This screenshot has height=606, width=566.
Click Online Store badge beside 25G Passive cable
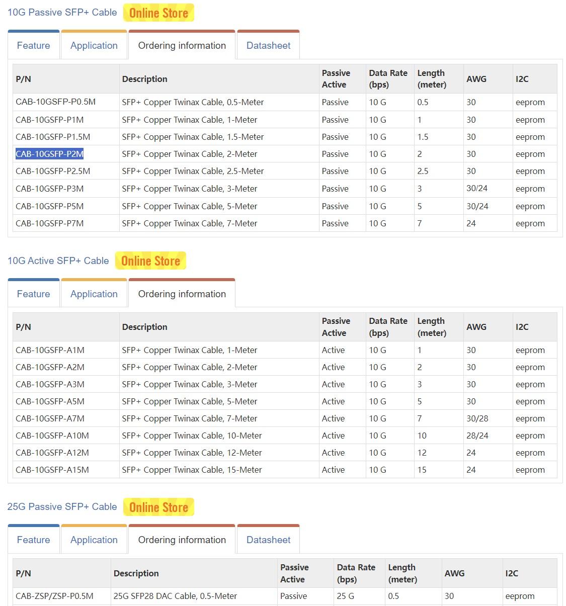158,507
